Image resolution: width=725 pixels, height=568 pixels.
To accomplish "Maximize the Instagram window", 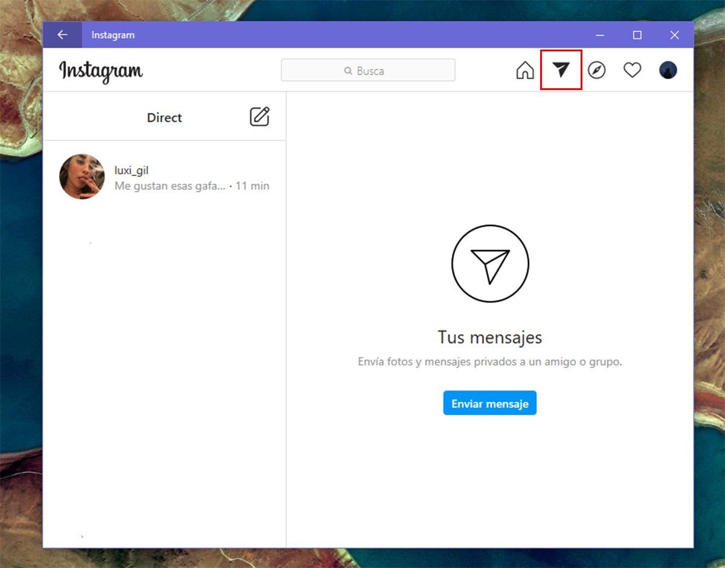I will pyautogui.click(x=637, y=35).
